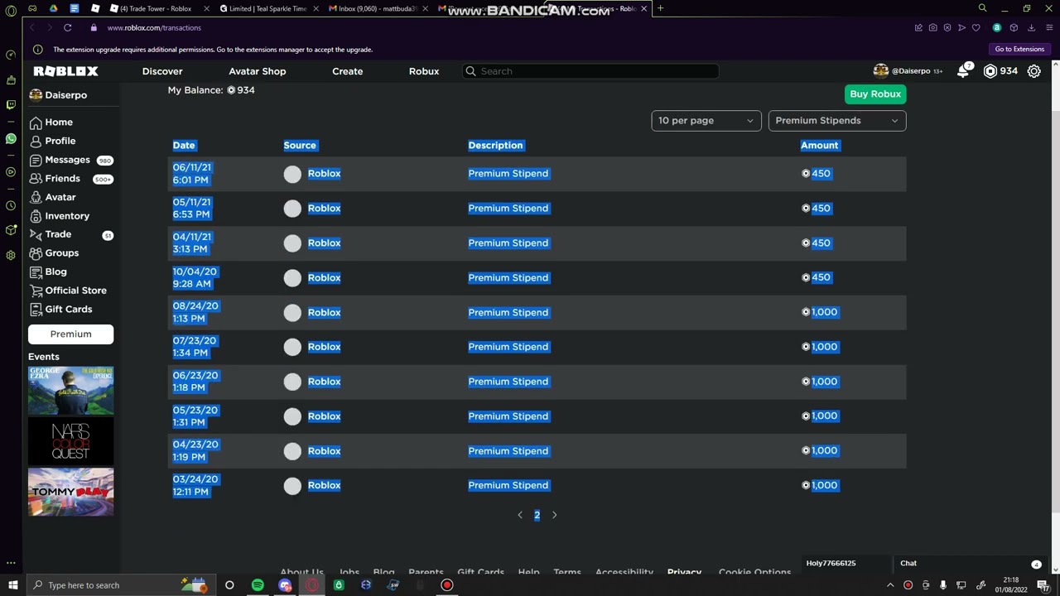Open the settings gear in Roblox header
The image size is (1060, 596).
pyautogui.click(x=1033, y=71)
